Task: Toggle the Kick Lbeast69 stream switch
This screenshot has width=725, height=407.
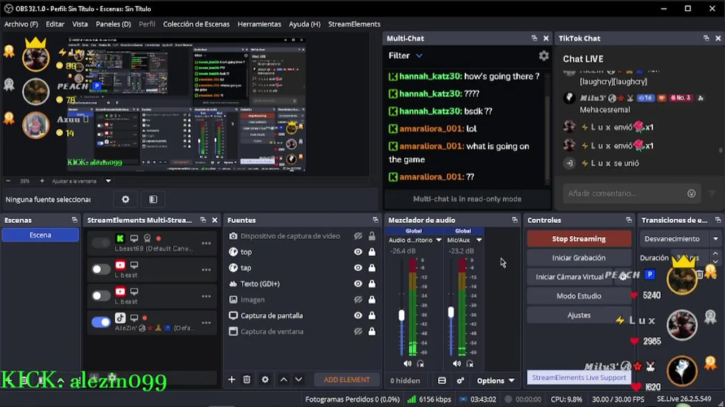Action: point(101,243)
